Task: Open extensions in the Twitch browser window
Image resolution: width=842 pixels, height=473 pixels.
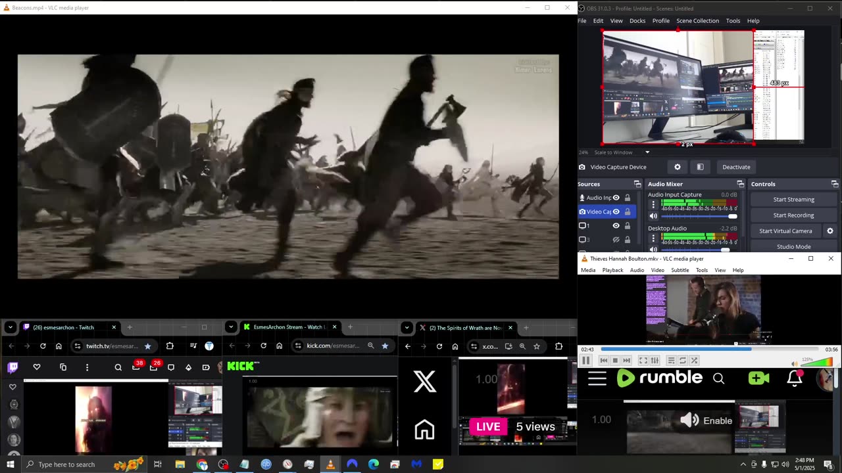Action: pyautogui.click(x=170, y=346)
